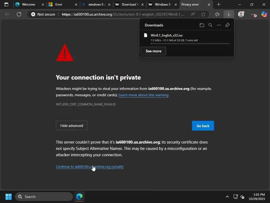
Task: Click the Refresh page button
Action: tap(19, 14)
